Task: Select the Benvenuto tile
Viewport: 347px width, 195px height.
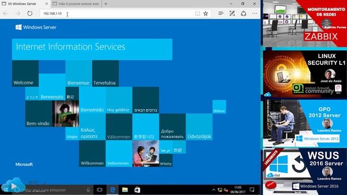Action: click(52, 87)
